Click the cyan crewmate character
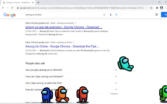The height and width of the screenshot is (104, 167). (x=126, y=64)
